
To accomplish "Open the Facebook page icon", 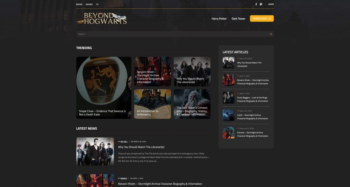I will tap(256, 4).
